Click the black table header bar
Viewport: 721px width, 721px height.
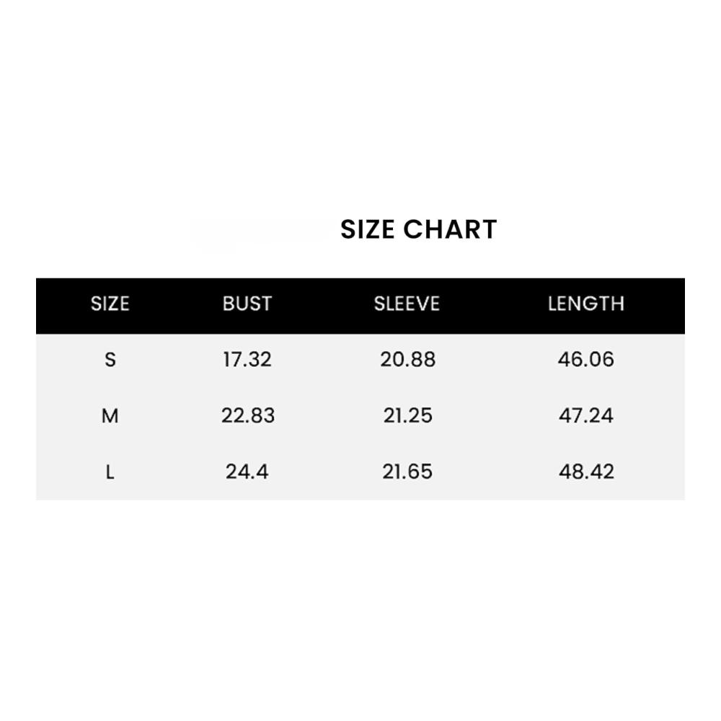[360, 306]
